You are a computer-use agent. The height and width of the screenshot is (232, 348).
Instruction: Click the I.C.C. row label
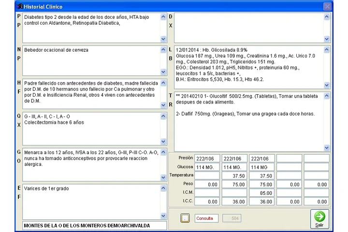point(188,201)
